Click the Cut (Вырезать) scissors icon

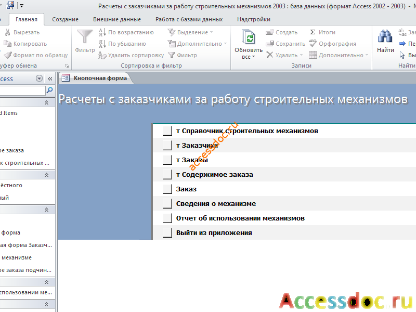pyautogui.click(x=8, y=32)
